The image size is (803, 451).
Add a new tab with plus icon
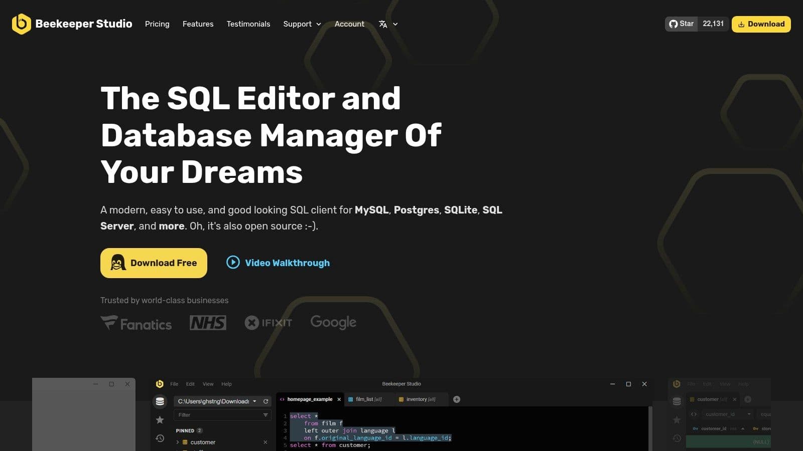[x=457, y=399]
